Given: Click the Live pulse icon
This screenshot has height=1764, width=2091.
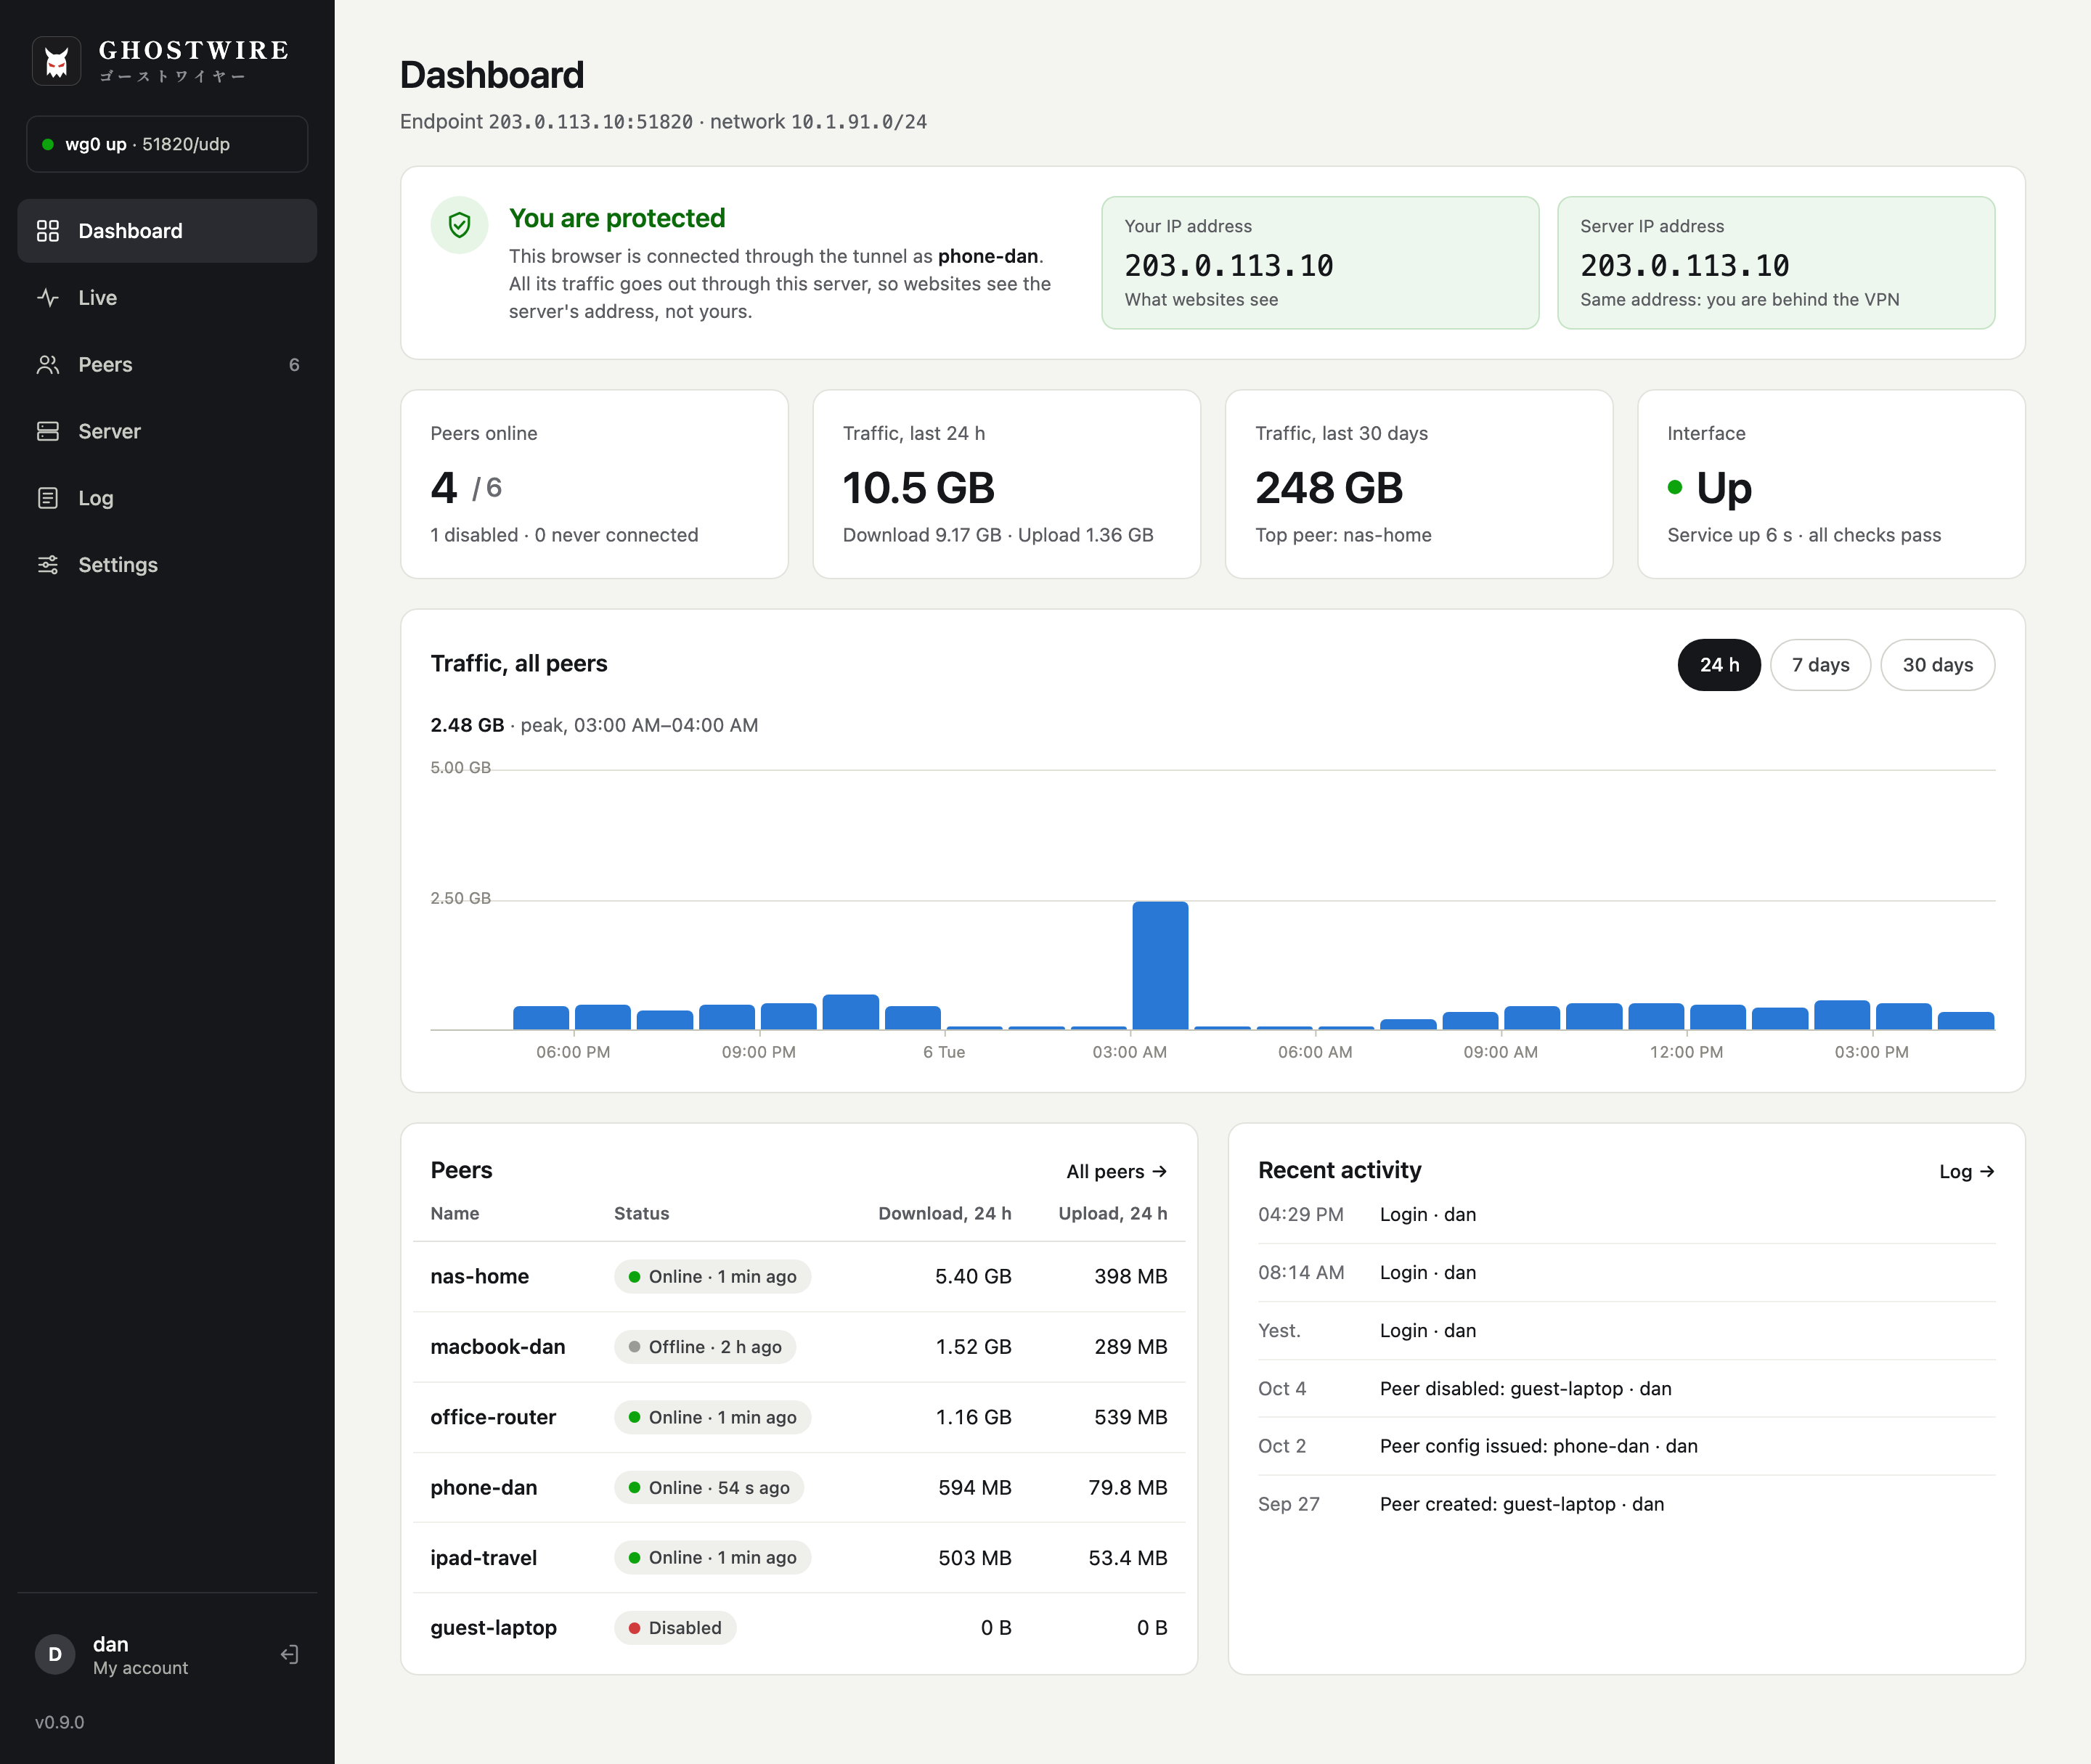Looking at the screenshot, I should [48, 298].
